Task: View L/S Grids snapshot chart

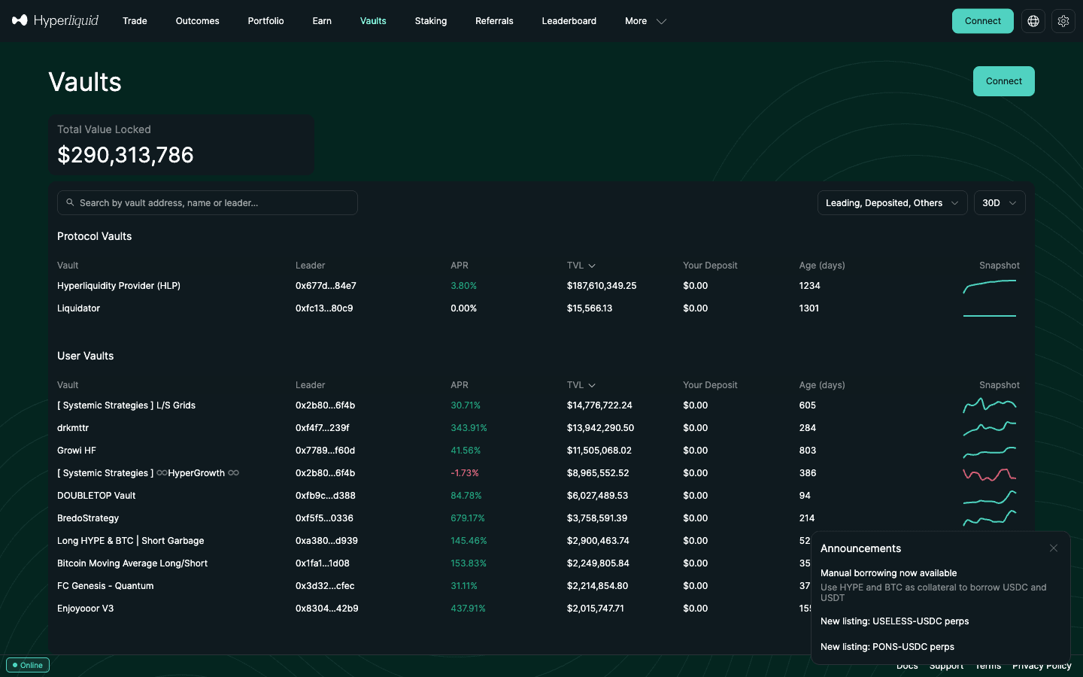Action: (x=990, y=405)
